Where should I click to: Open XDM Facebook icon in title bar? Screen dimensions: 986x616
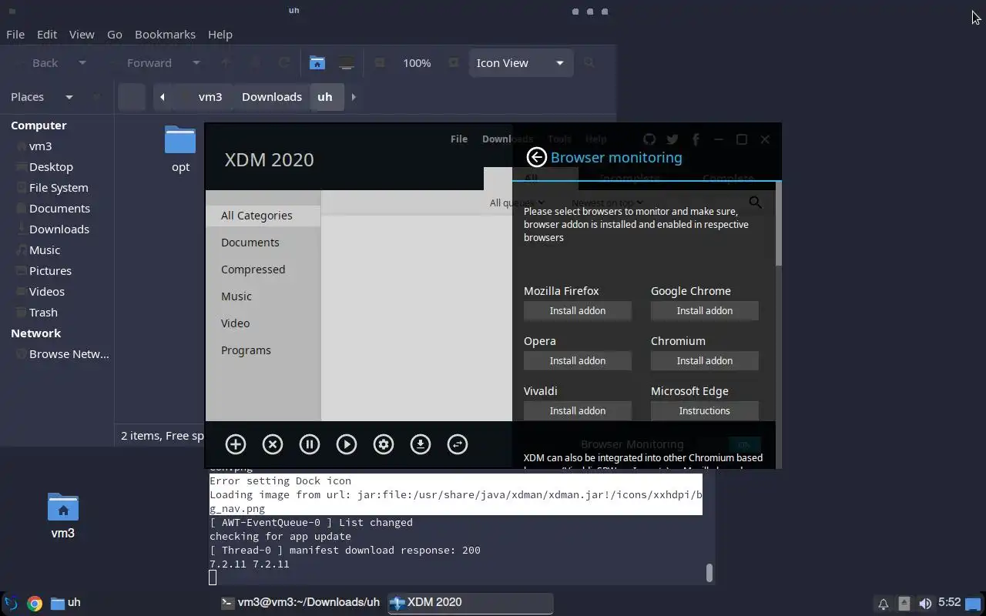(x=696, y=139)
